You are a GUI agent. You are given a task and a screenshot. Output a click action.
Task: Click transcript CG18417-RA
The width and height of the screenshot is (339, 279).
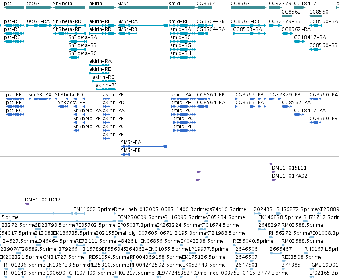click(x=310, y=37)
